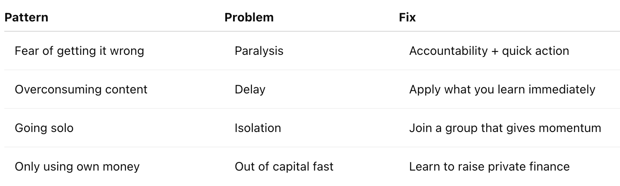Screen dimensions: 620x186
Task: Select the 'Isolation' cell
Action: coord(258,128)
